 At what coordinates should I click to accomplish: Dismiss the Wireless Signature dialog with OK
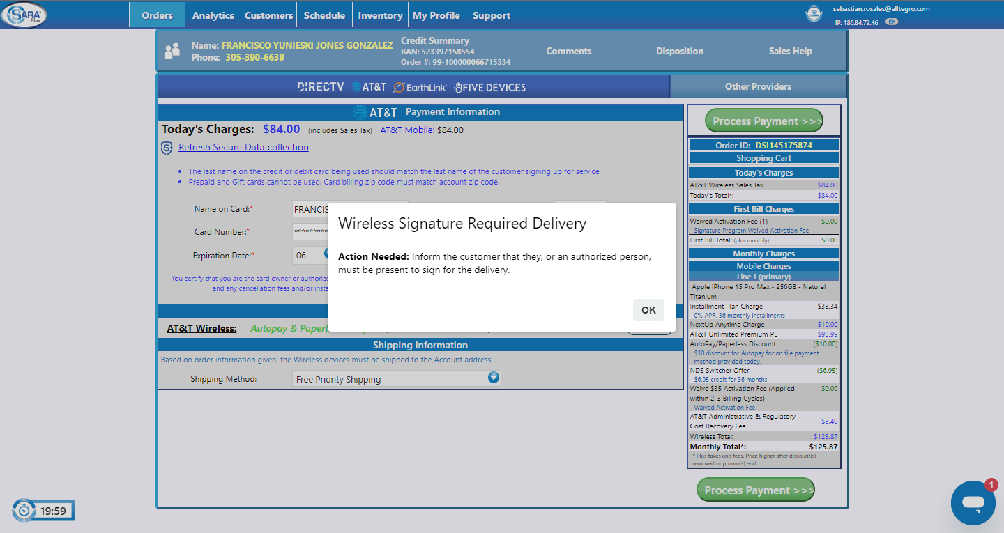pyautogui.click(x=648, y=310)
